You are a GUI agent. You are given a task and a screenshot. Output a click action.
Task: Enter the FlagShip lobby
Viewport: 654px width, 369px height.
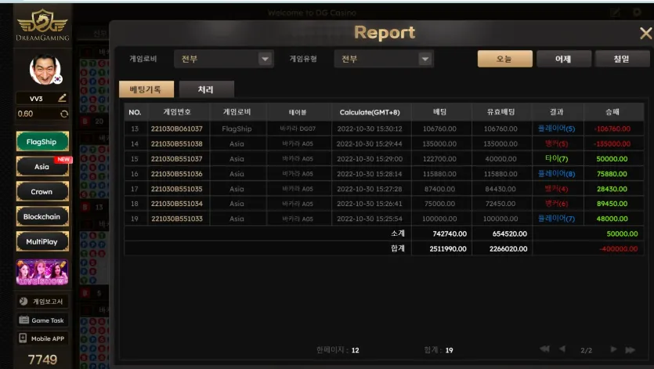click(x=42, y=142)
